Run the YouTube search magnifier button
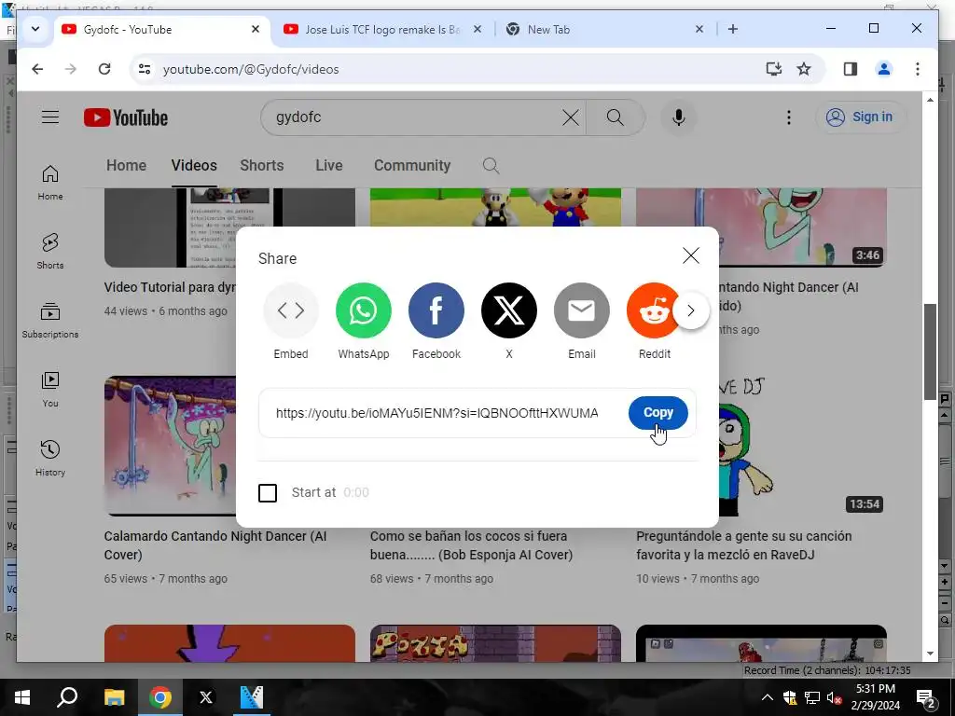Viewport: 955px width, 716px height. [x=616, y=117]
